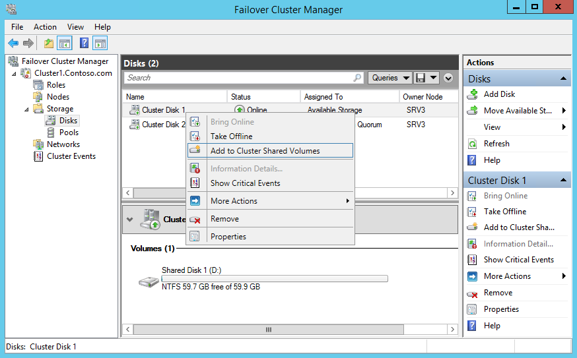The image size is (577, 358).
Task: Click the back arrow toolbar icon
Action: click(13, 44)
